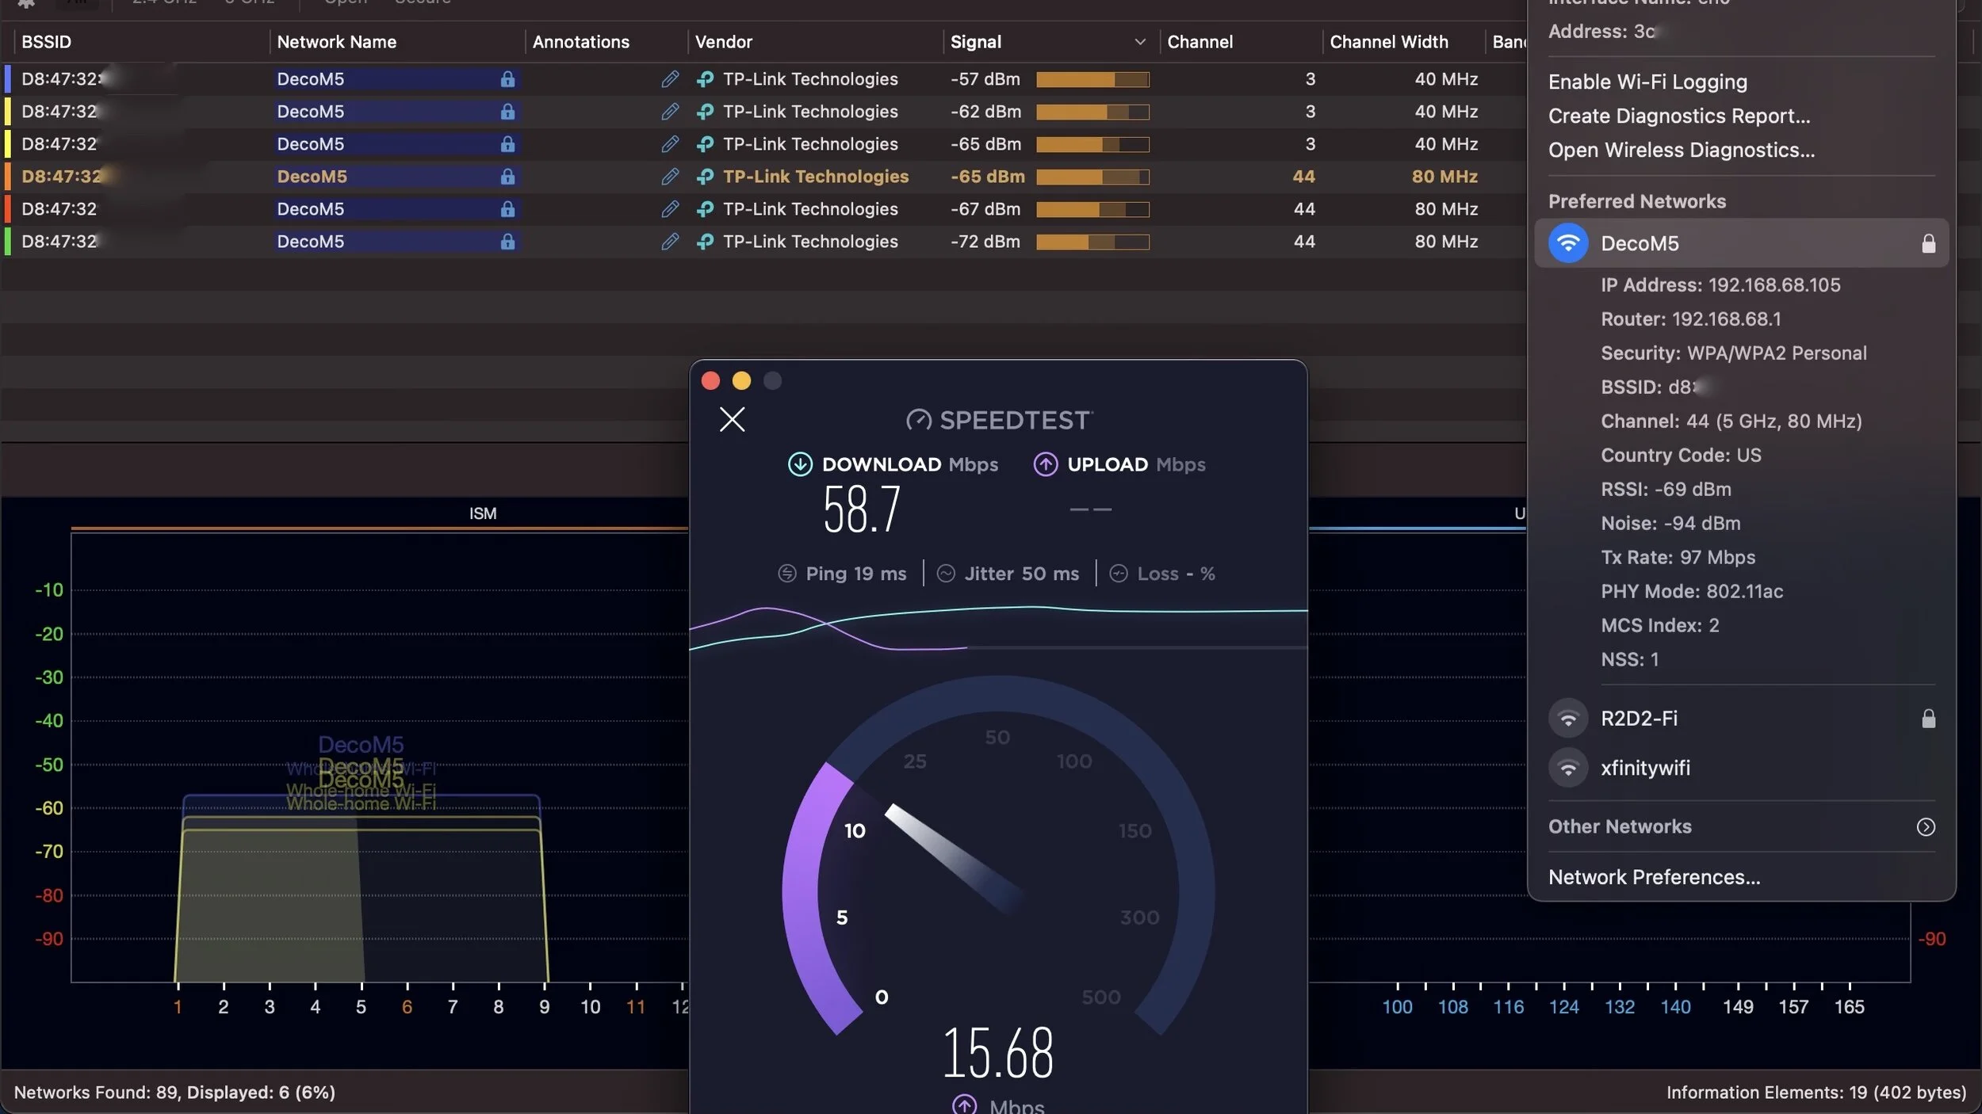Click the Loss icon in Speedtest
1982x1114 pixels.
(1118, 574)
